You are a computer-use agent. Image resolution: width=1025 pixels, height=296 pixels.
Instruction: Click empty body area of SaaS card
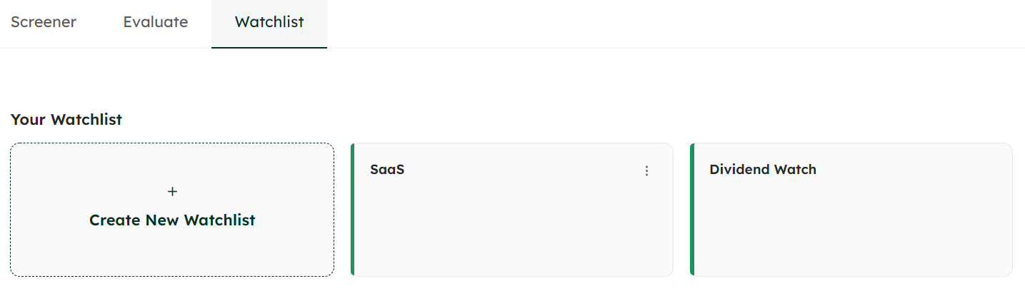[x=513, y=228]
